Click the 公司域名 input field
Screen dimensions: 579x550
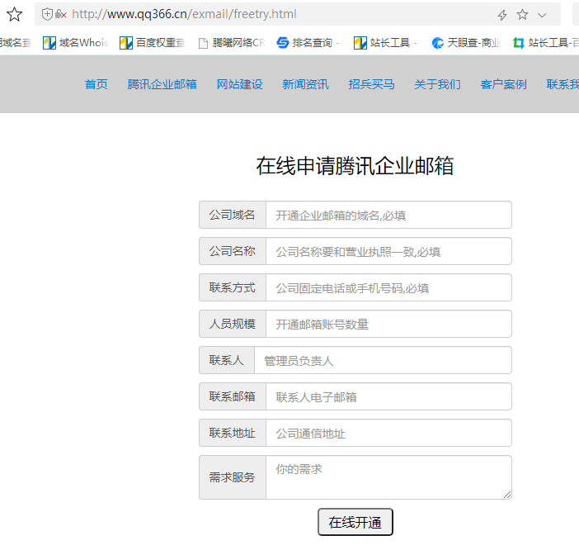[x=388, y=216]
